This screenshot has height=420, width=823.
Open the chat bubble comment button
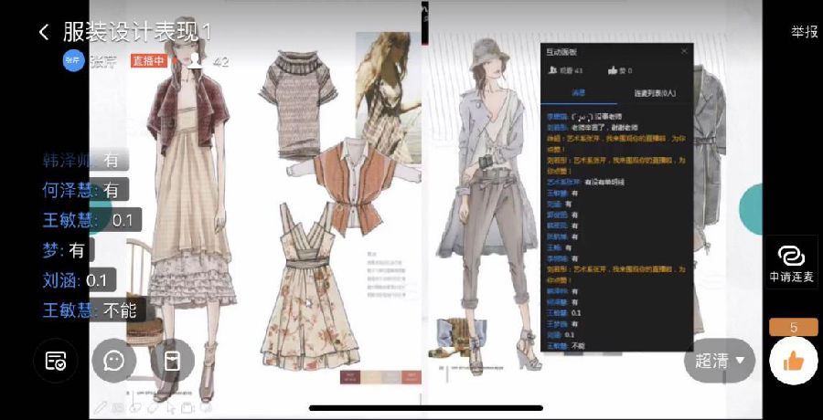pyautogui.click(x=113, y=360)
